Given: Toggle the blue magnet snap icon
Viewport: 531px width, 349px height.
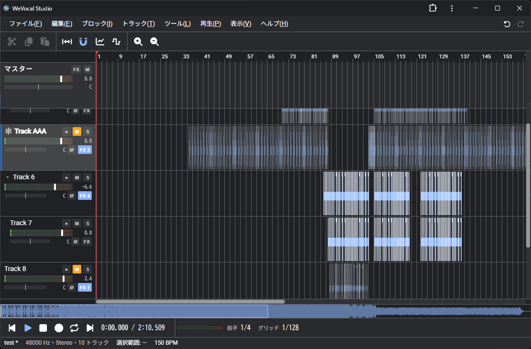Looking at the screenshot, I should coord(83,42).
